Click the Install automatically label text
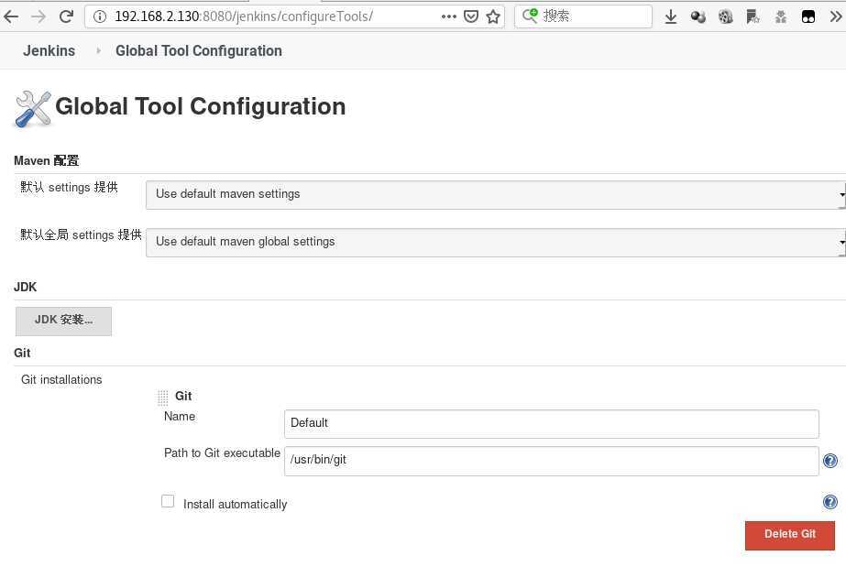Viewport: 846px width, 567px height. click(236, 504)
